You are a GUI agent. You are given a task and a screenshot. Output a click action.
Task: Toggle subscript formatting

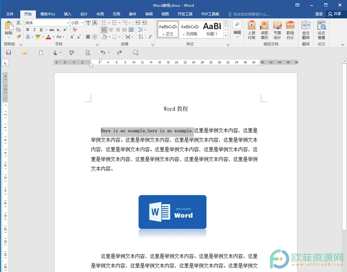click(59, 30)
